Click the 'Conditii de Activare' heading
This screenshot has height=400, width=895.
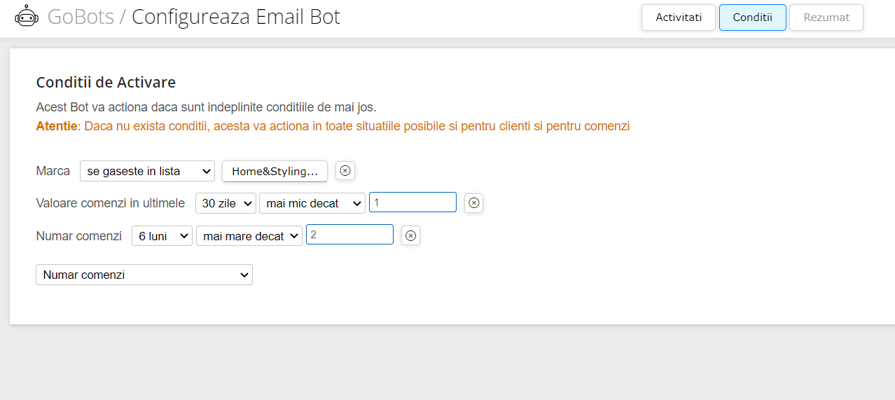click(x=106, y=83)
